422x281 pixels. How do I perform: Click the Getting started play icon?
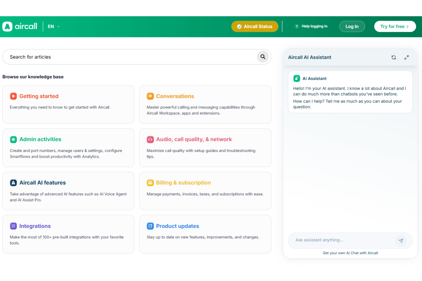click(13, 96)
